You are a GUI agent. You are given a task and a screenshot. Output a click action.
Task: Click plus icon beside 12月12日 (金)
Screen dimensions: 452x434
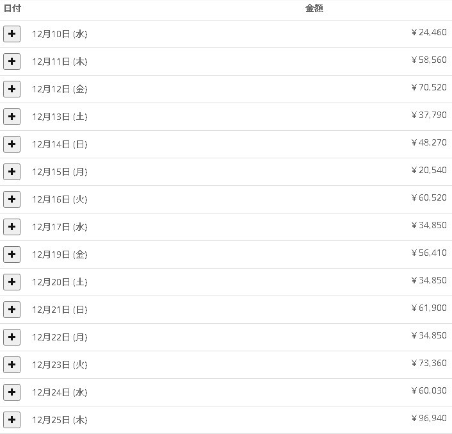12,89
